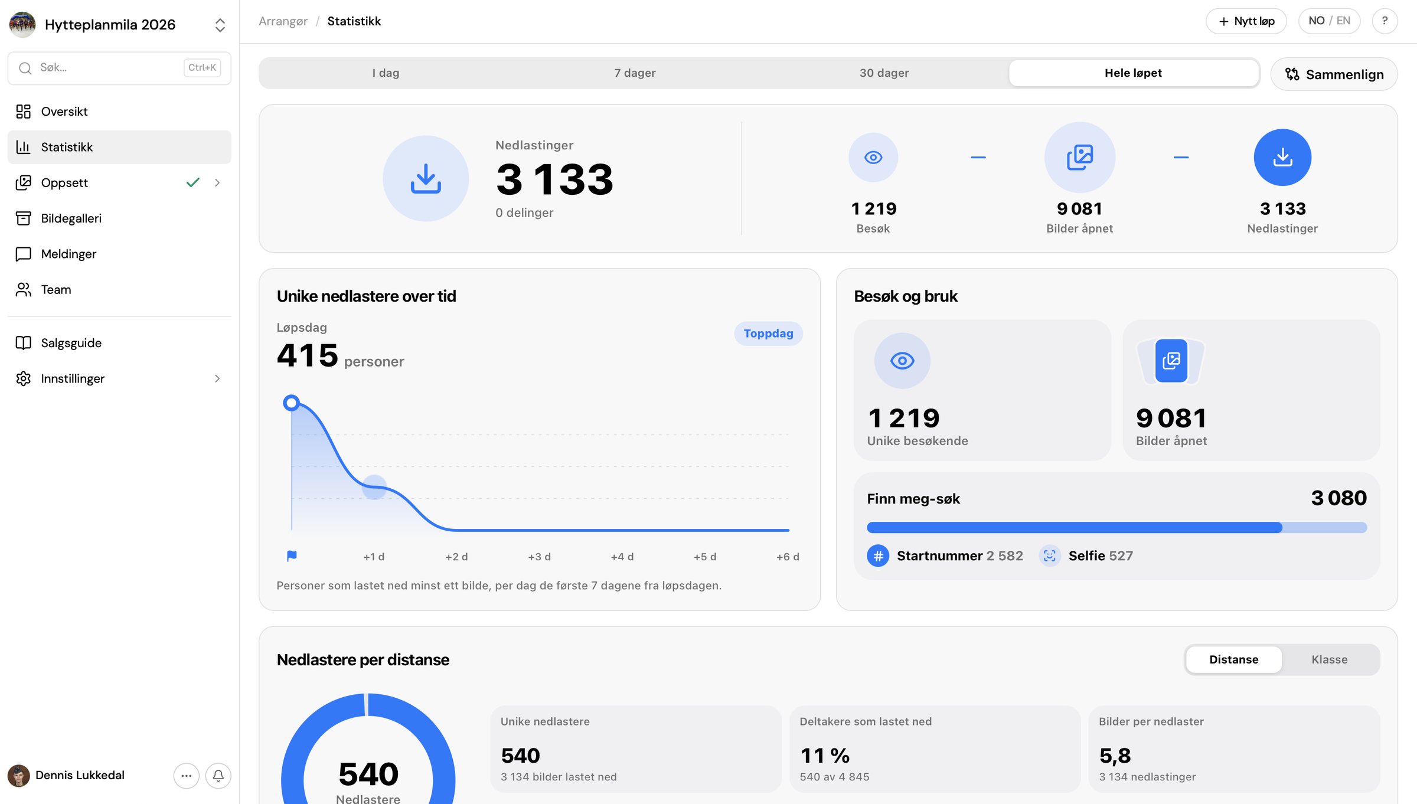The width and height of the screenshot is (1417, 804).
Task: Click the help question mark button
Action: 1385,21
